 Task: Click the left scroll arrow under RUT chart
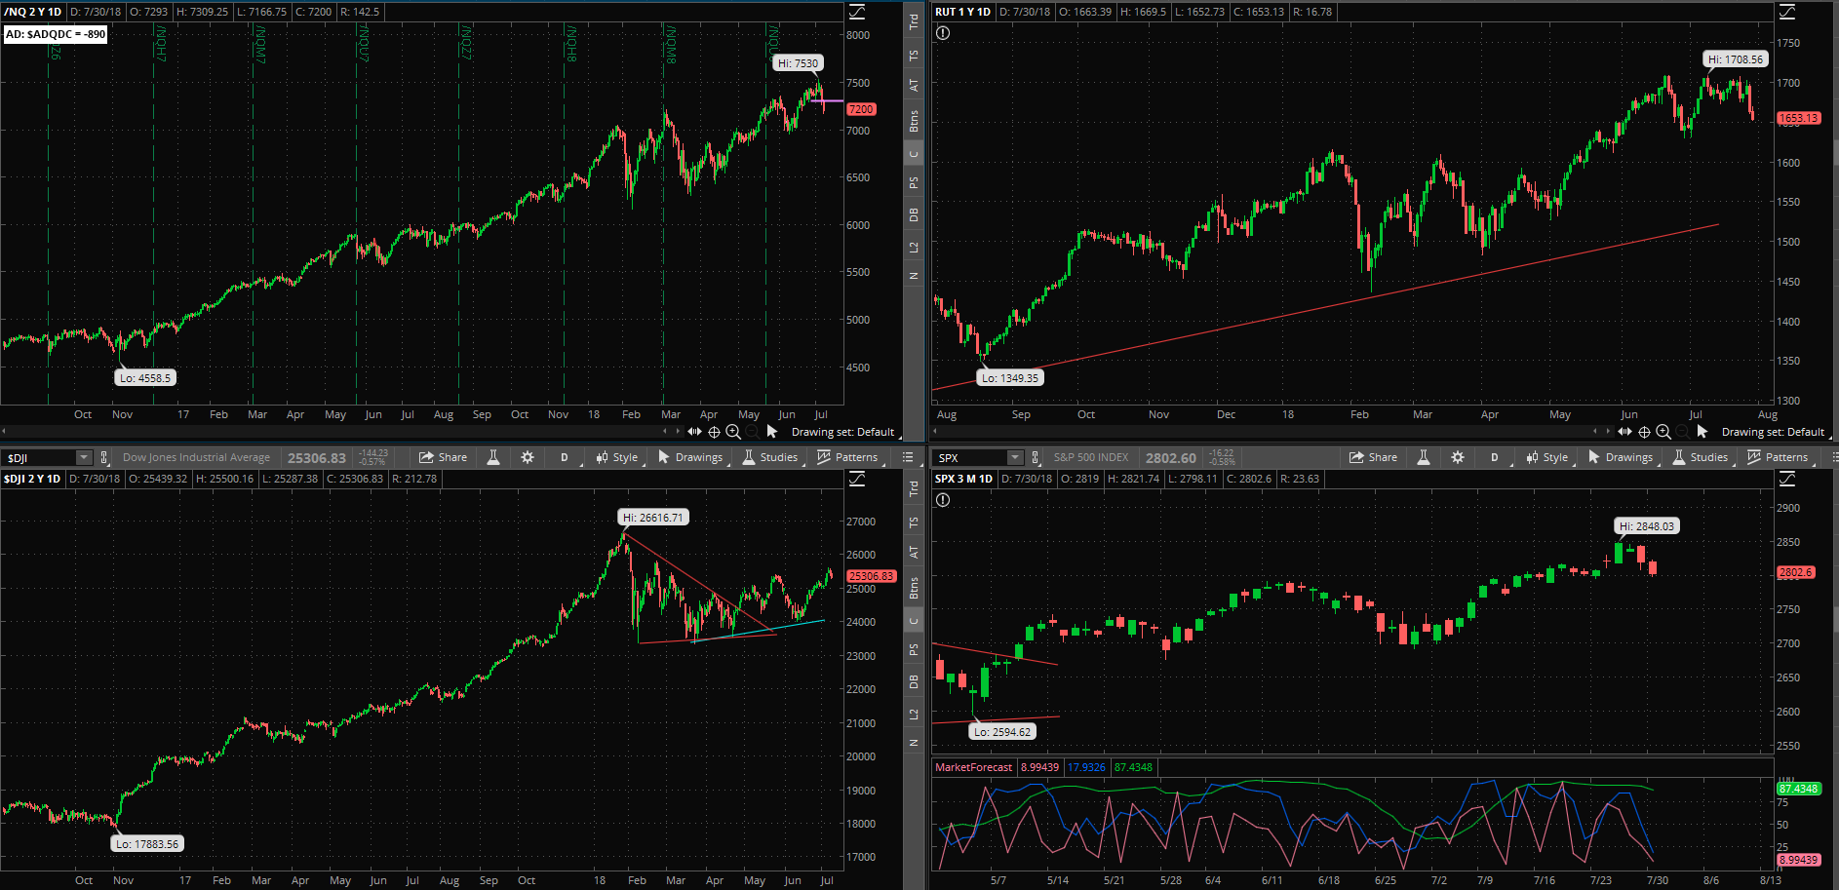[934, 432]
